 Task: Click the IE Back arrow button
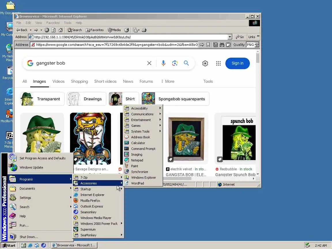(22, 30)
